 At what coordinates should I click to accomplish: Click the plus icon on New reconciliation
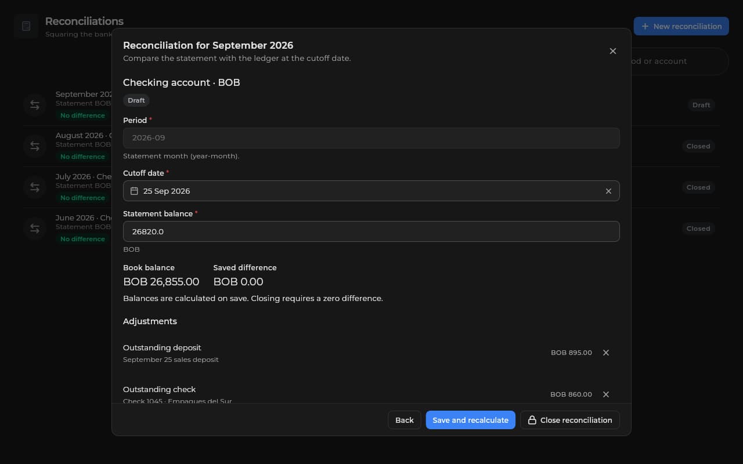click(x=645, y=27)
